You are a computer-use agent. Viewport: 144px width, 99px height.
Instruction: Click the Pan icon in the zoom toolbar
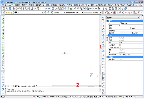pyautogui.click(x=88, y=8)
